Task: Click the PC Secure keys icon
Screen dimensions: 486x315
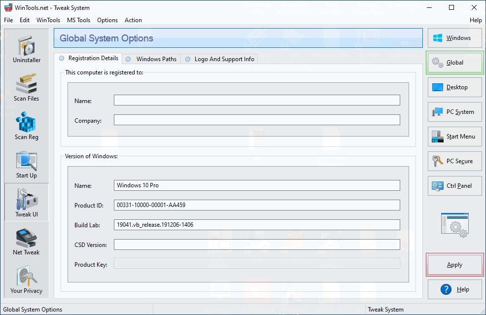Action: coord(437,161)
